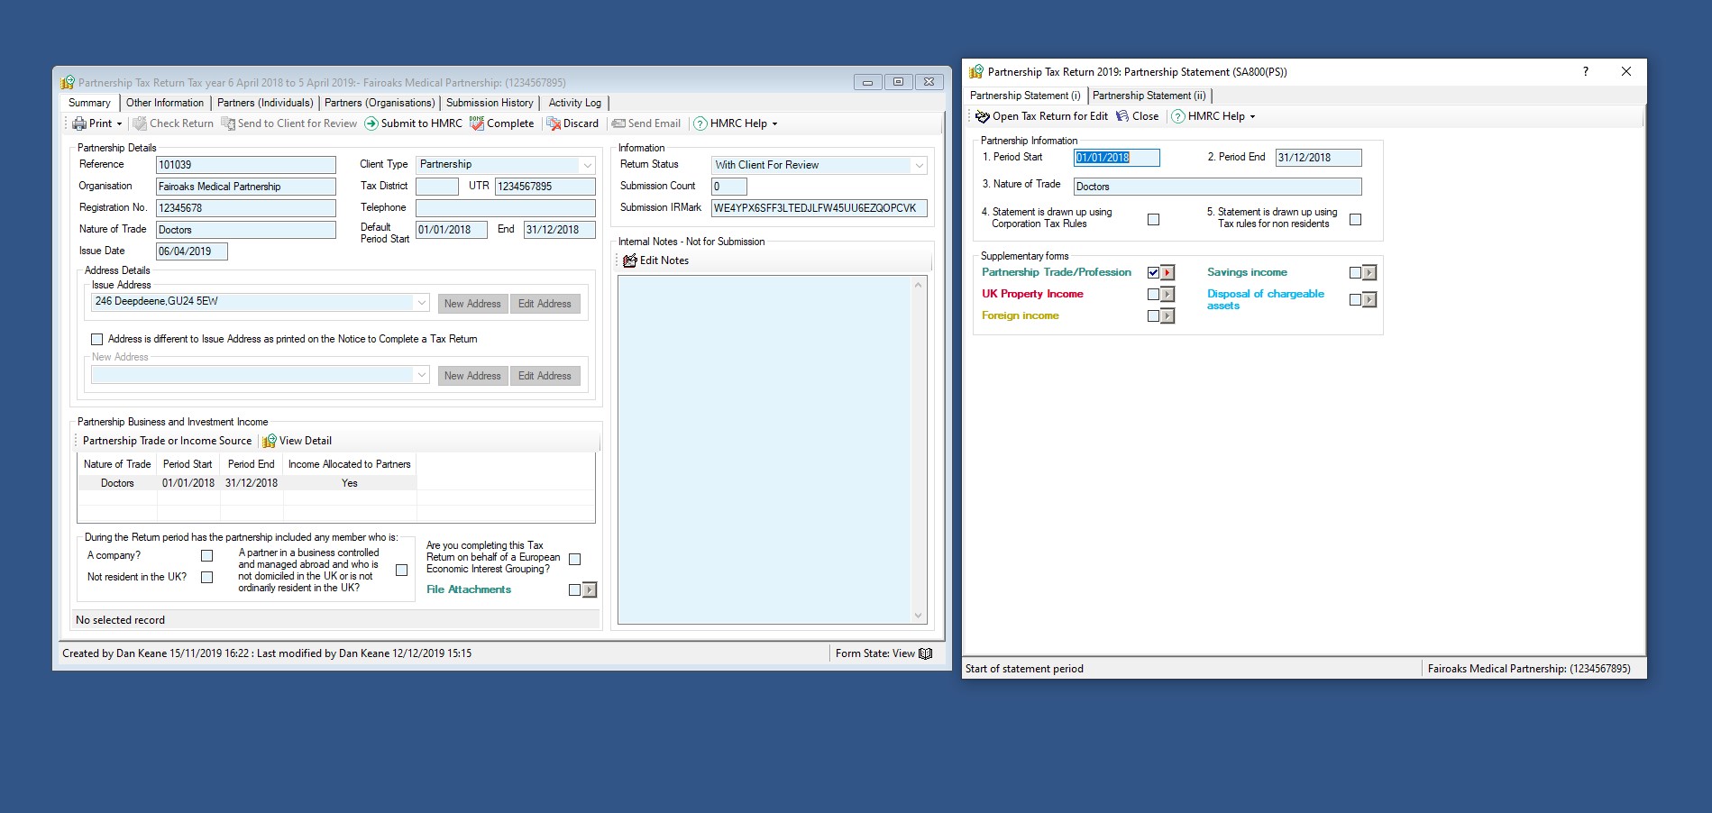Tick Savings income checkbox

(1355, 273)
